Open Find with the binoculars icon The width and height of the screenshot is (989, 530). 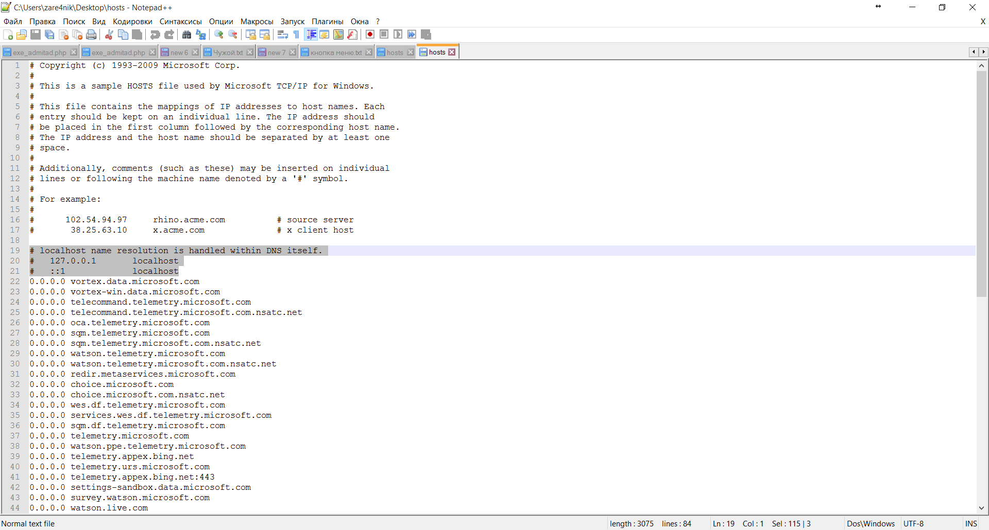tap(187, 34)
